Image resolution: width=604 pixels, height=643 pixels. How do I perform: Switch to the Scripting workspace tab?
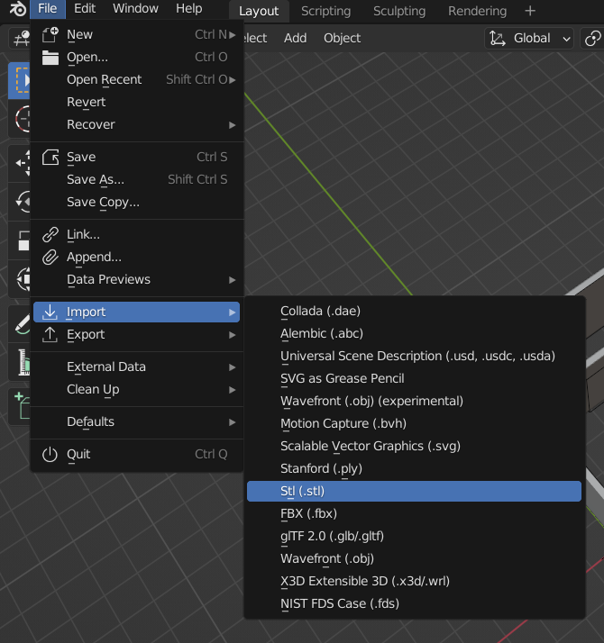(x=325, y=11)
